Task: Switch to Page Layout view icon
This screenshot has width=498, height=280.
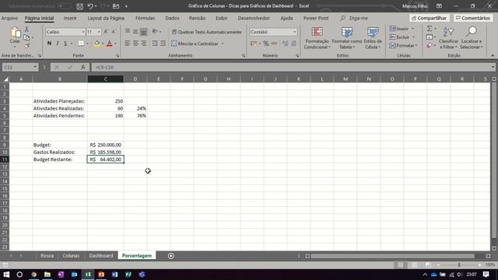Action: (414, 264)
